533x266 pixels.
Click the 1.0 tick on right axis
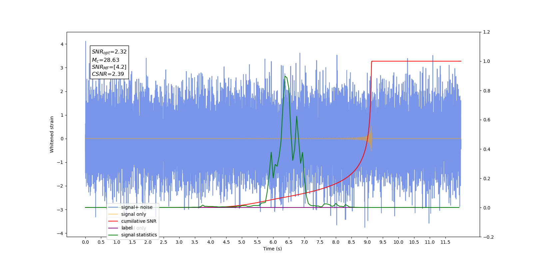(x=486, y=62)
